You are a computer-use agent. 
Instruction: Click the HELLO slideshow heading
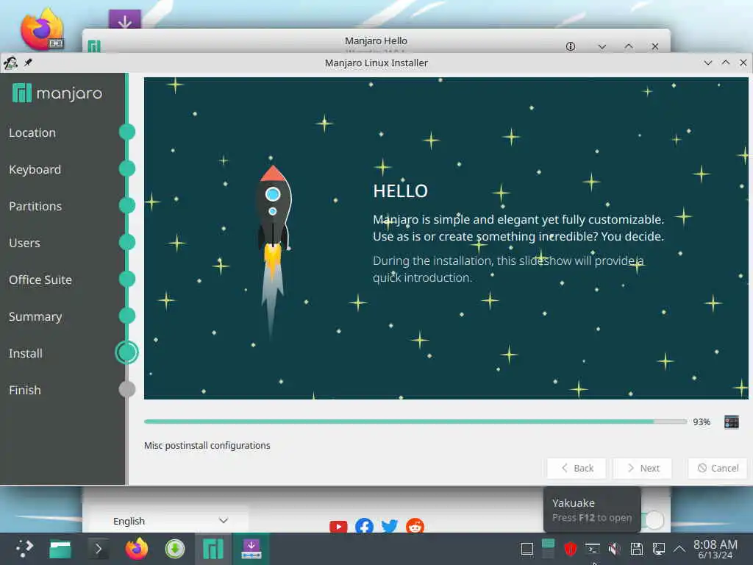click(x=401, y=191)
